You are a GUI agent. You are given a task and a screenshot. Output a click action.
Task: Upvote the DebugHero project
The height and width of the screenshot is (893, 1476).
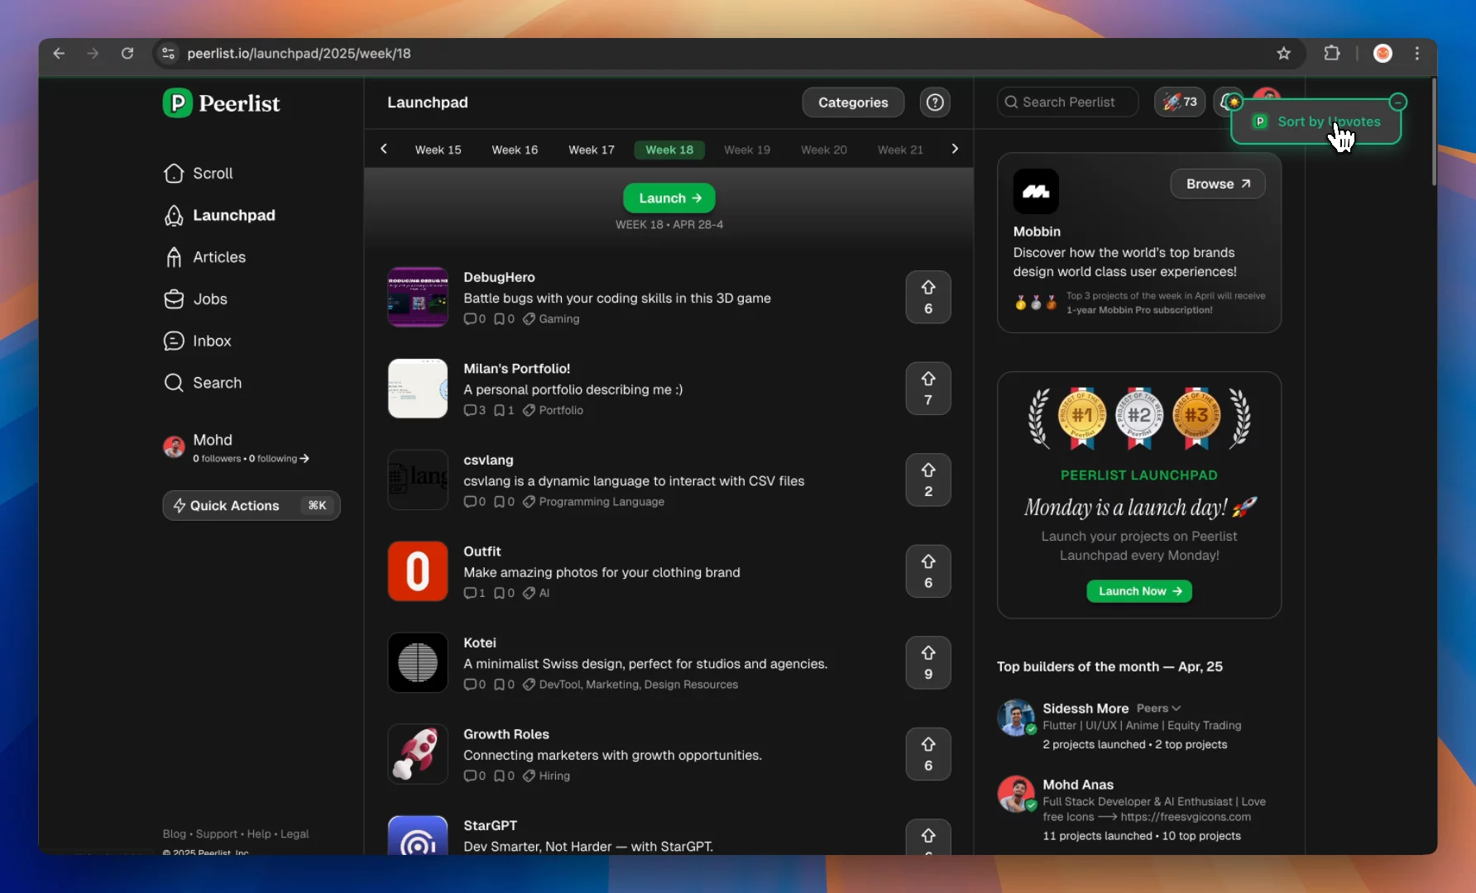click(x=927, y=297)
